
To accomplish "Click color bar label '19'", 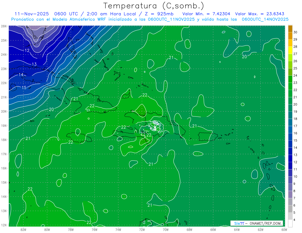I will pos(295,111).
